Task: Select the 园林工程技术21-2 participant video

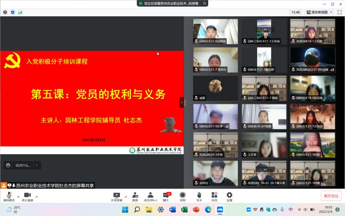Action: (x=264, y=31)
